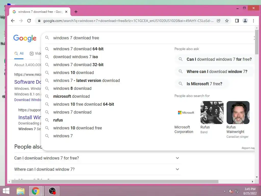Reload the current page
The width and height of the screenshot is (261, 196).
(29, 21)
